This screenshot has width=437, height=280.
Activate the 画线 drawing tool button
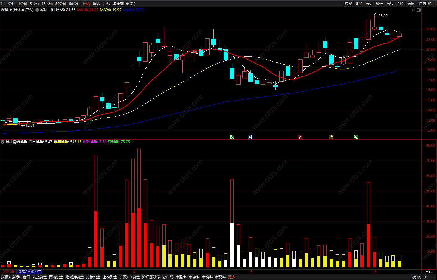390,4
